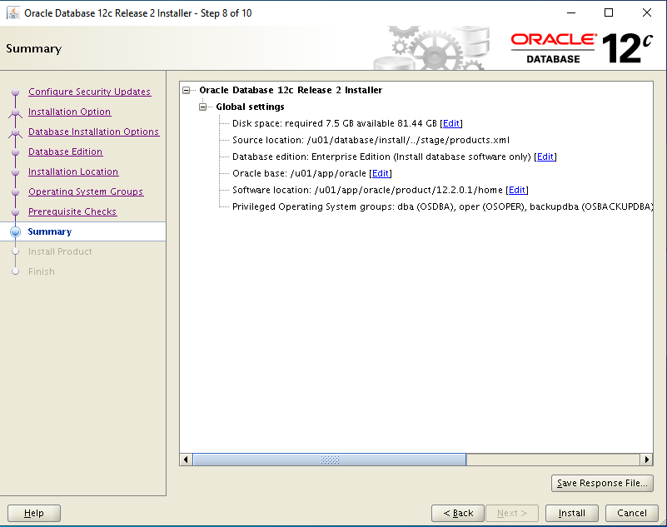
Task: Go Back to previous step
Action: coord(458,513)
